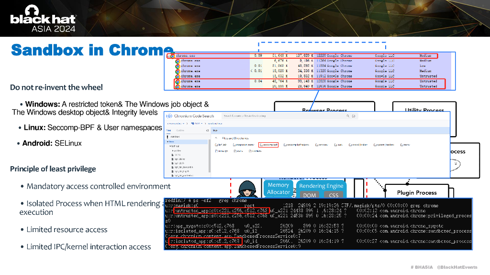The width and height of the screenshot is (490, 275).
Task: Click the isolated_app label highlighted in terminal
Action: click(x=205, y=241)
